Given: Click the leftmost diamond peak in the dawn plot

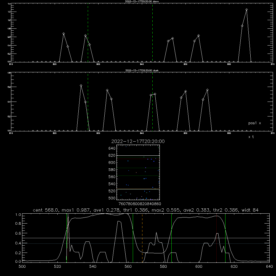Looking at the screenshot, I should [x=64, y=34].
